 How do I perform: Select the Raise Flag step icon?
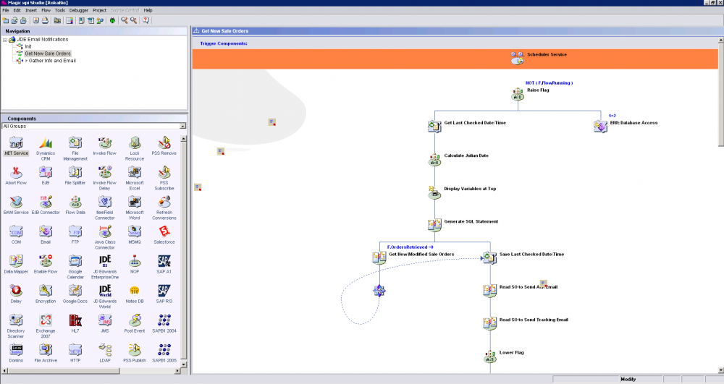tap(518, 94)
